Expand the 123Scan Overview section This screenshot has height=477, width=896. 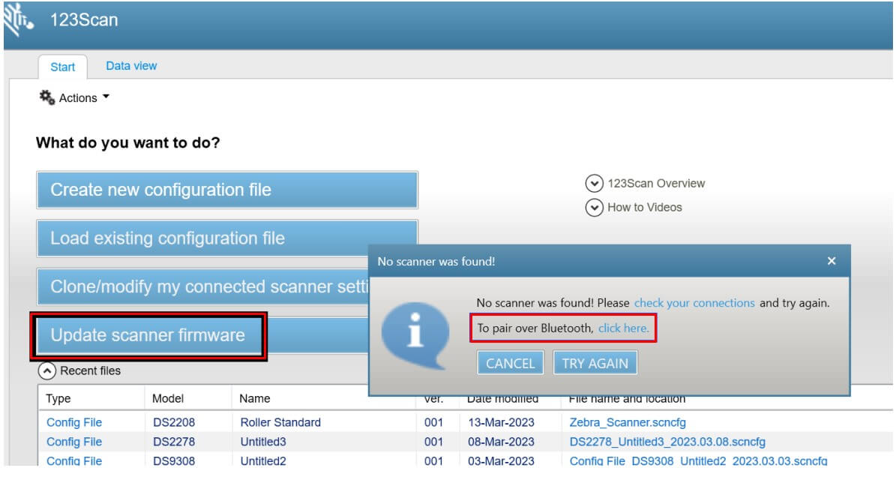pos(594,184)
